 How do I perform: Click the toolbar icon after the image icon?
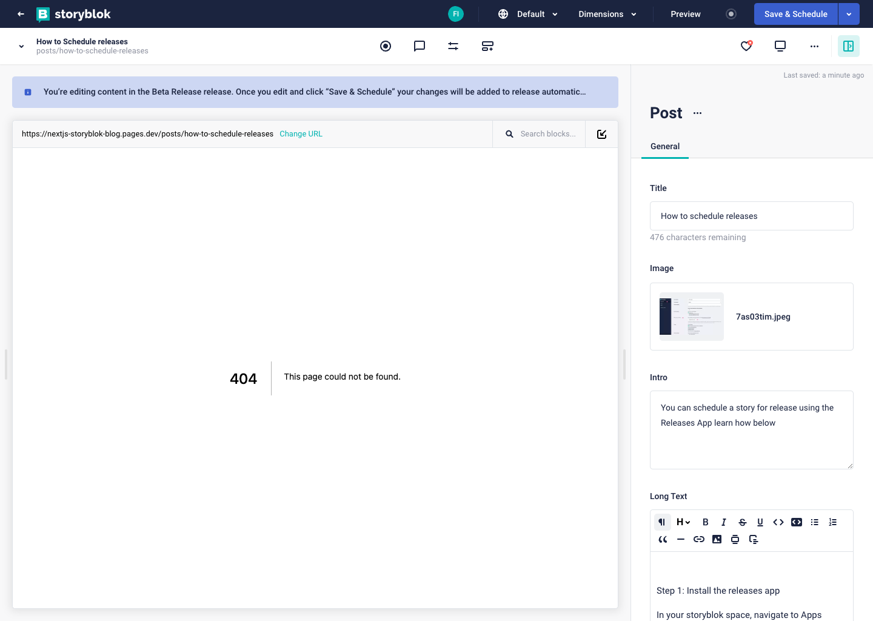coord(735,539)
